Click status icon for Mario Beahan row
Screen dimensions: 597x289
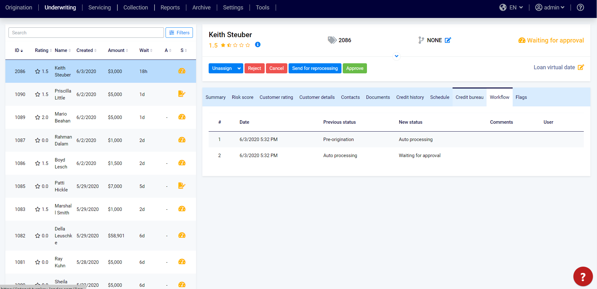tap(182, 117)
